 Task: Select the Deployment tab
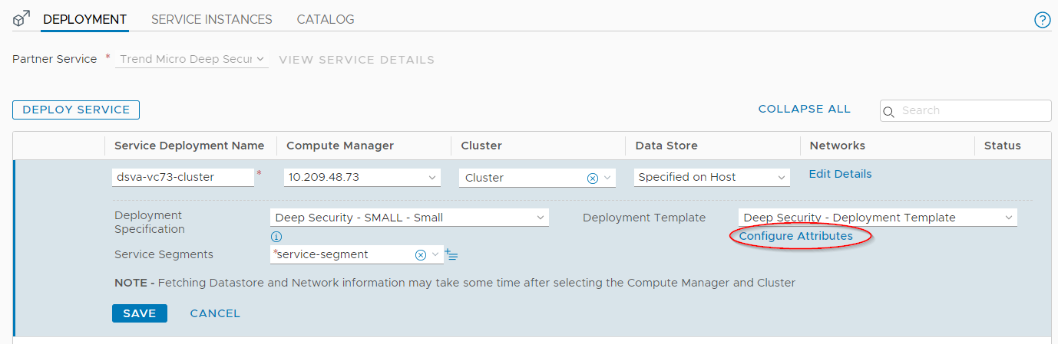click(x=84, y=19)
